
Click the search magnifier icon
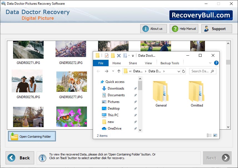212,71
